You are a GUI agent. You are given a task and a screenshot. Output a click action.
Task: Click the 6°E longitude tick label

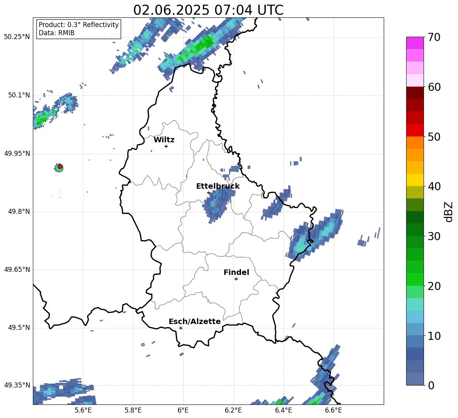click(183, 410)
